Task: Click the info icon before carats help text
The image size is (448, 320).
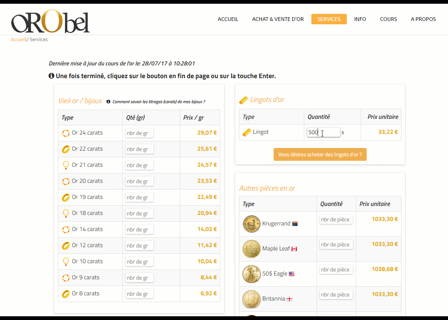Action: click(x=108, y=102)
